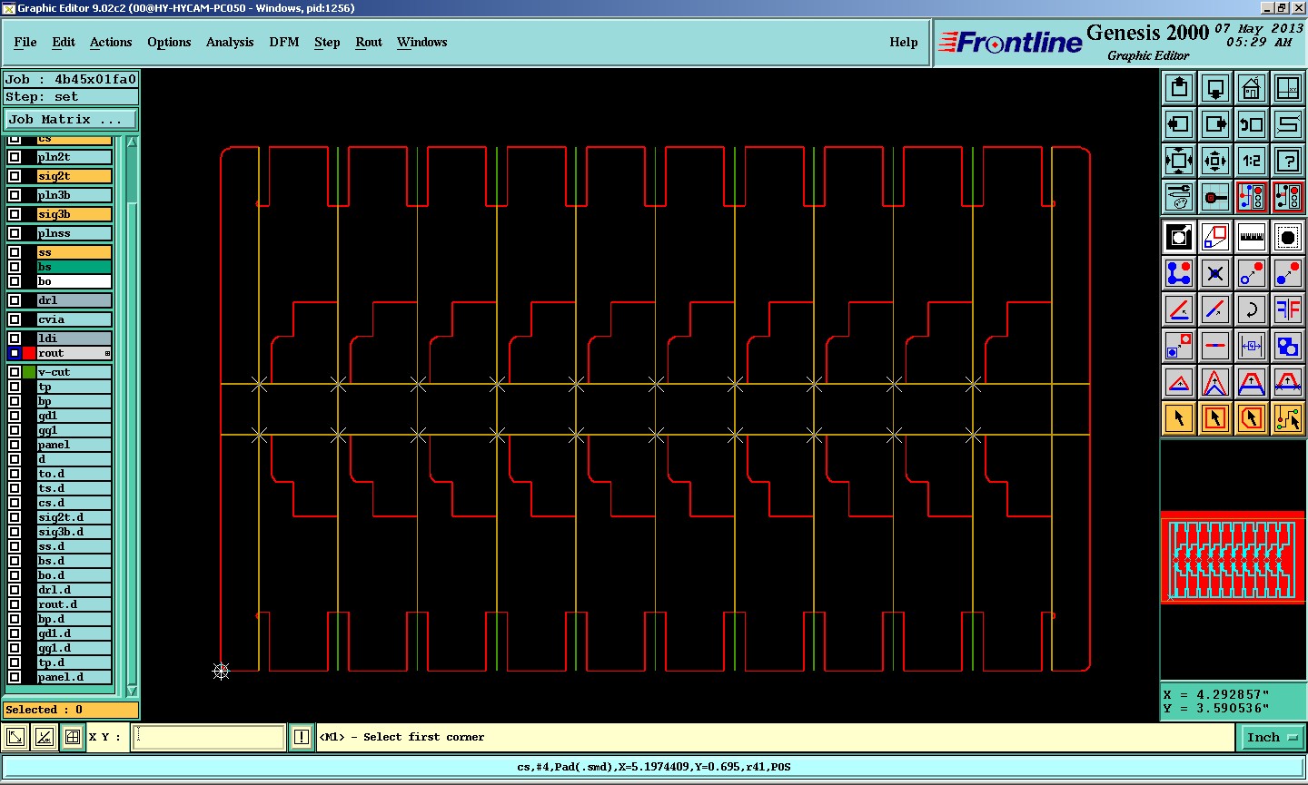Toggle the rout layer checkbox
Viewport: 1308px width, 785px height.
point(15,353)
